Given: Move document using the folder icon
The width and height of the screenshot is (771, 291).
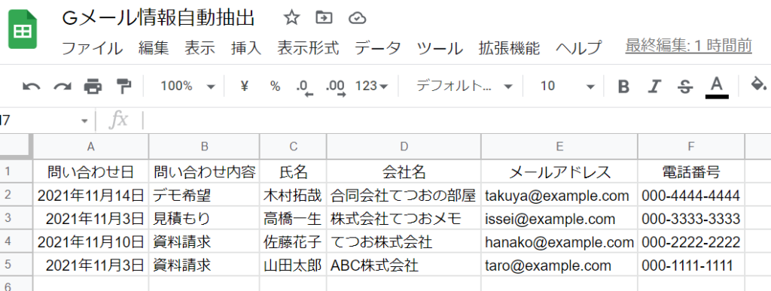Looking at the screenshot, I should [x=324, y=18].
